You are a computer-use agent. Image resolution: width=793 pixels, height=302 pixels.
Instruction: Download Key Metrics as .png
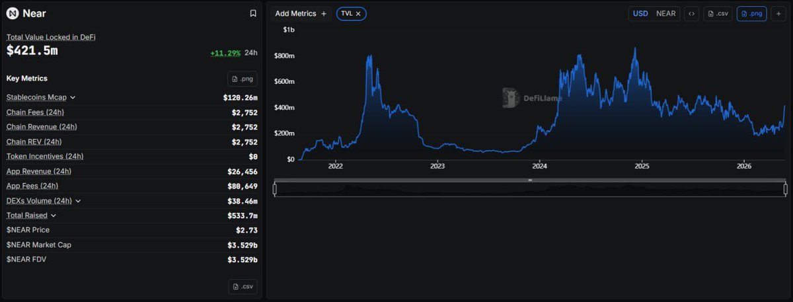(243, 79)
